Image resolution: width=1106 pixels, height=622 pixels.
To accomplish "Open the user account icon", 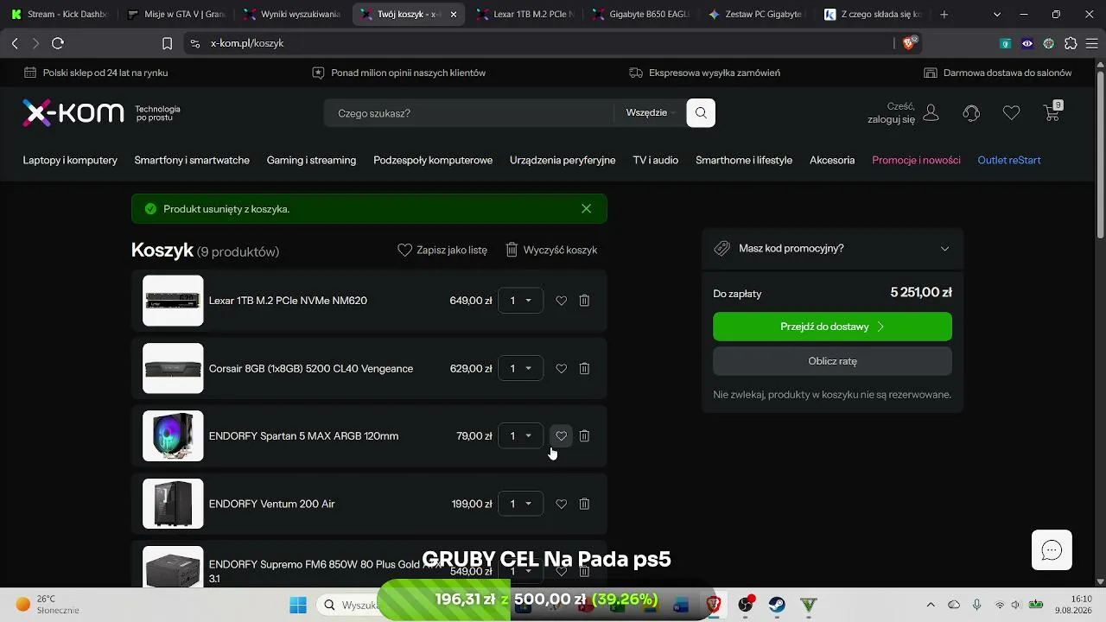I will (x=931, y=113).
